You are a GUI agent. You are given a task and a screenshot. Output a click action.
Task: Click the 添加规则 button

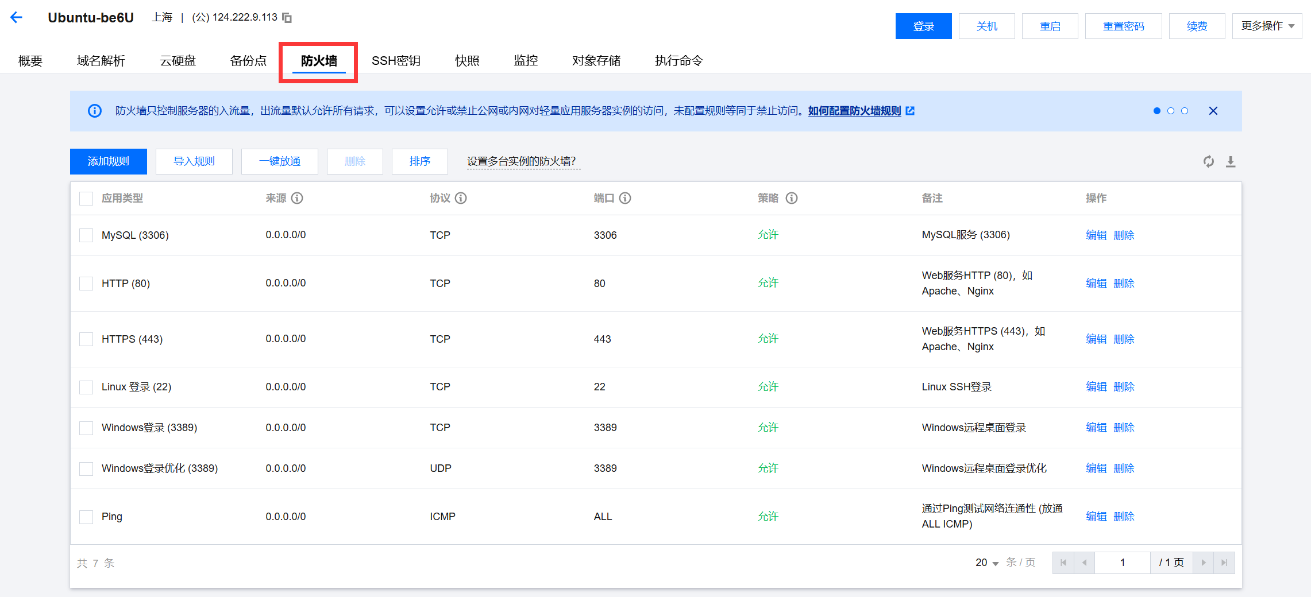tap(109, 161)
